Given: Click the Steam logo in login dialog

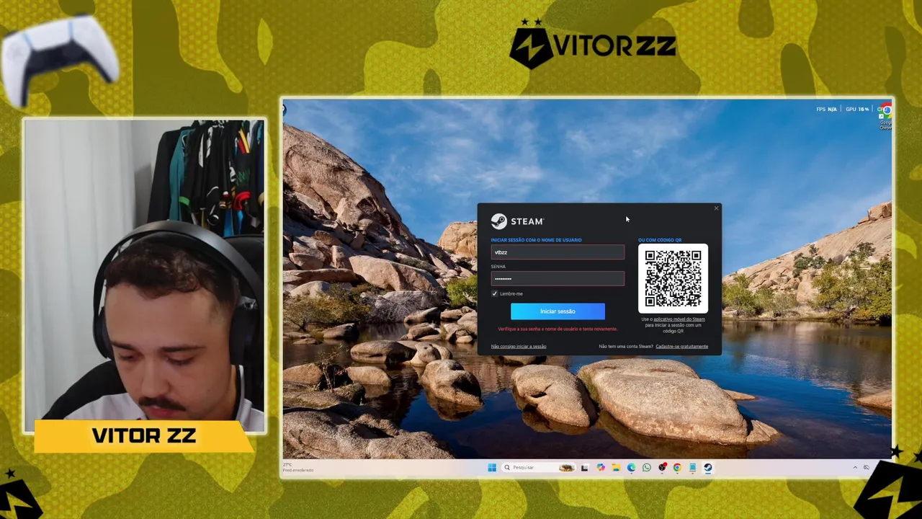Looking at the screenshot, I should (517, 221).
